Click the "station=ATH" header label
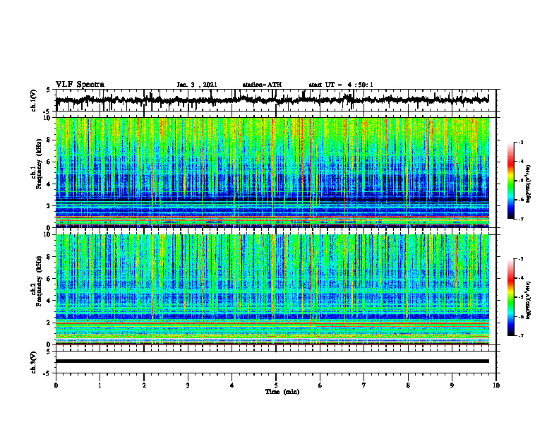This screenshot has width=559, height=432. [x=262, y=85]
